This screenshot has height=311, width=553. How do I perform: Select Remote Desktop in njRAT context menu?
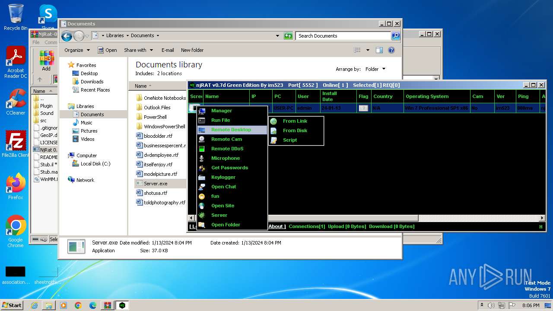tap(231, 130)
